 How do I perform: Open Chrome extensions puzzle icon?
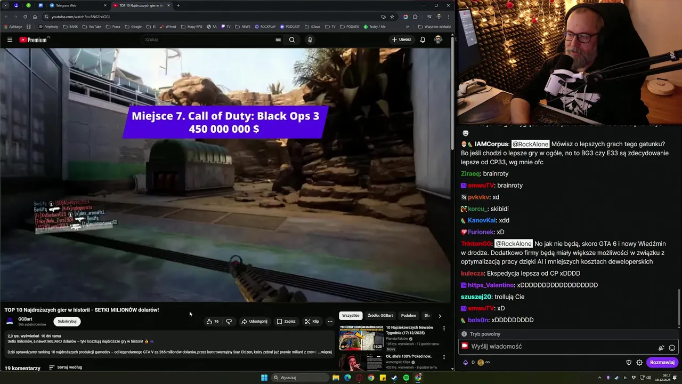[415, 17]
